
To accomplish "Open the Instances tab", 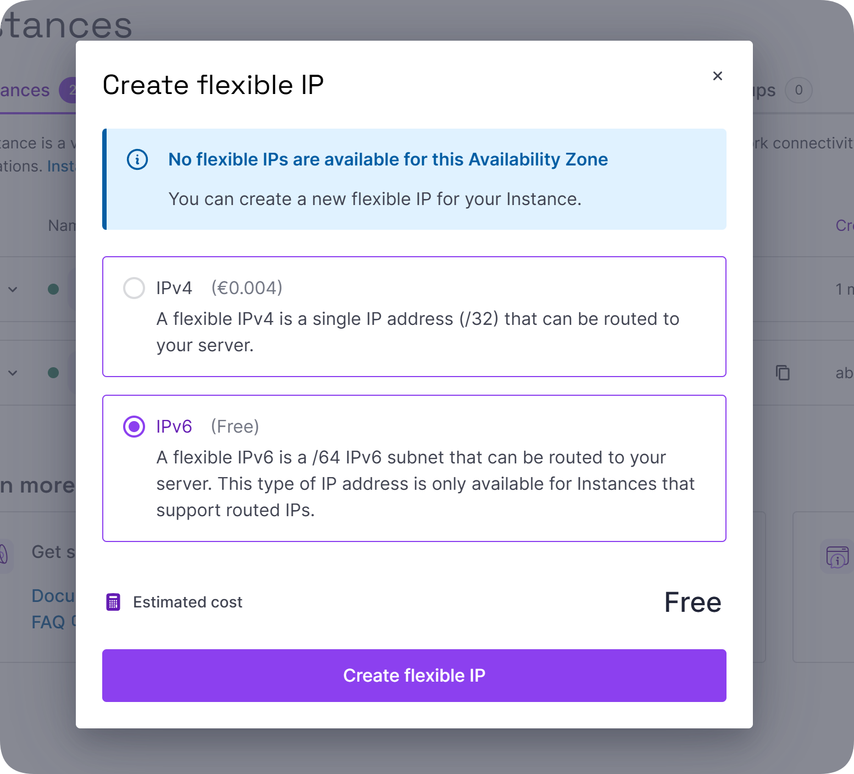I will pyautogui.click(x=25, y=90).
